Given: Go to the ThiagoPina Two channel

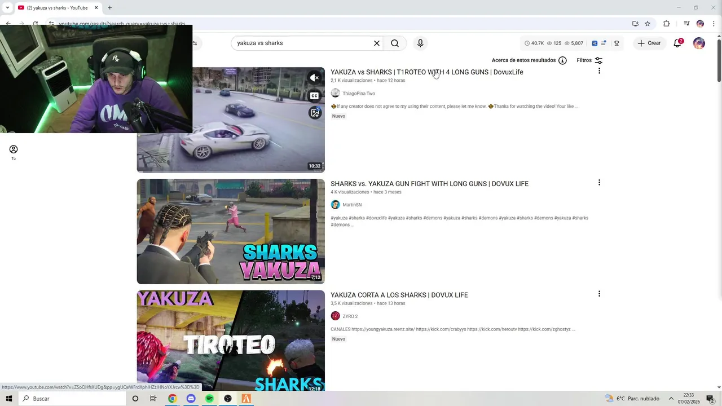Looking at the screenshot, I should (359, 94).
